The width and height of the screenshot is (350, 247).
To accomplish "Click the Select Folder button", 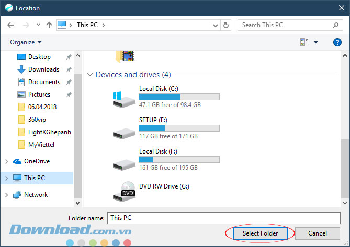I will click(260, 233).
